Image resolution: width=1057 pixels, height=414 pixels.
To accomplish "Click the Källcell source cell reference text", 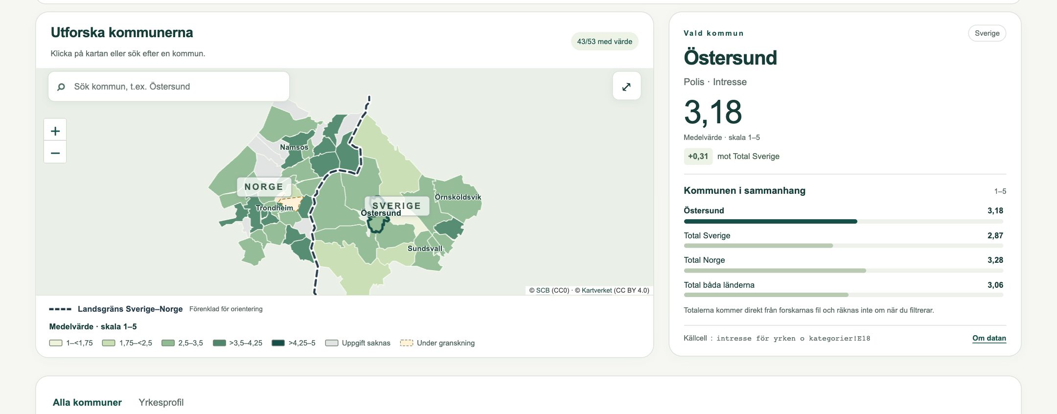I will click(777, 338).
